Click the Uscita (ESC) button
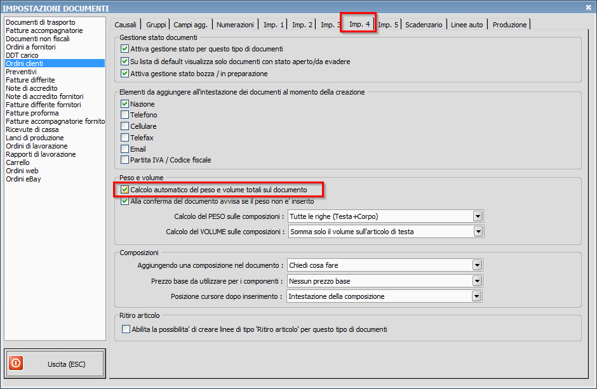 click(55, 364)
